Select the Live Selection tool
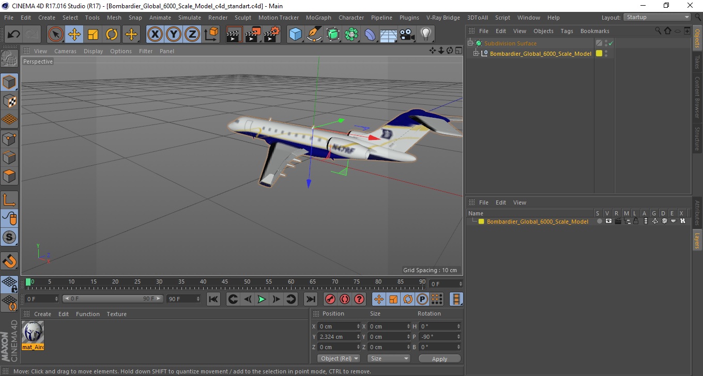Viewport: 703px width, 376px height. click(56, 35)
